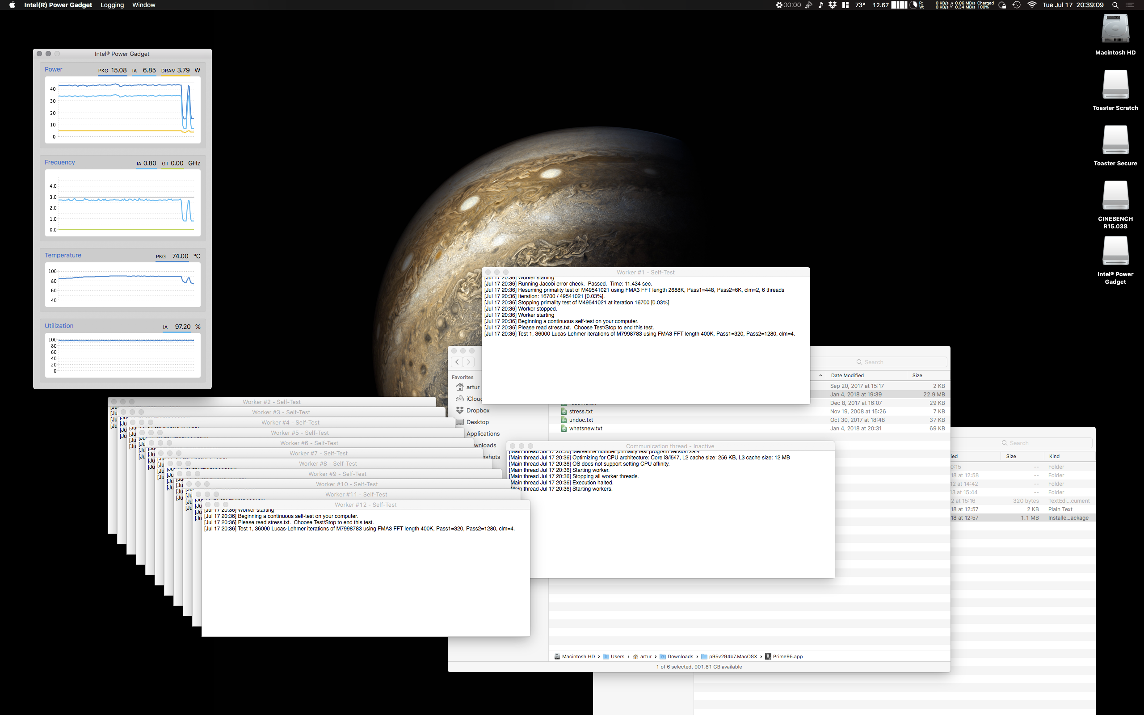
Task: Click the iCloud Drive sidebar item
Action: click(x=475, y=399)
